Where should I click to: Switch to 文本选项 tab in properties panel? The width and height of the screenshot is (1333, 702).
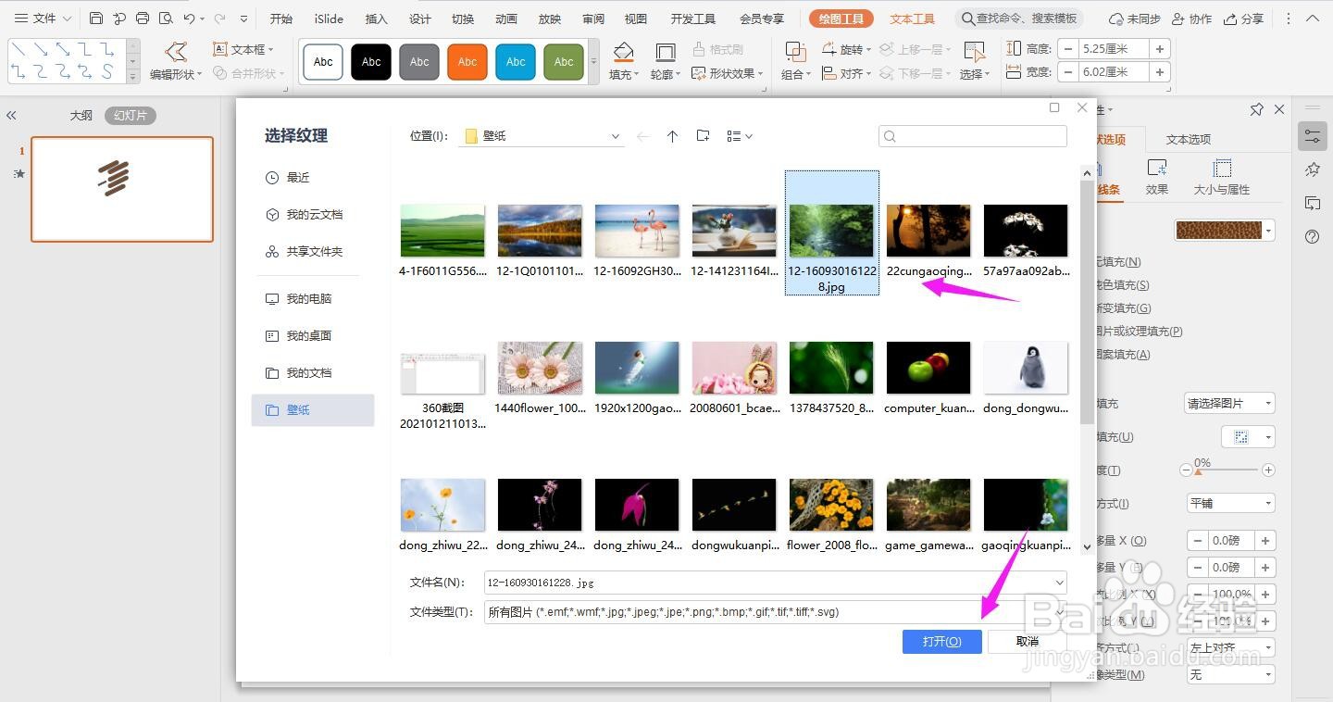1189,139
